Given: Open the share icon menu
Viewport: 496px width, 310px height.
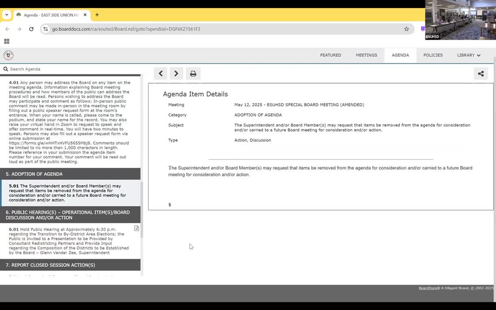Looking at the screenshot, I should [x=480, y=74].
